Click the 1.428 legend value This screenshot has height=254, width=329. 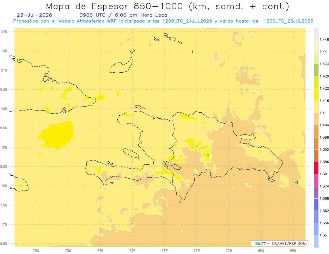click(x=324, y=76)
